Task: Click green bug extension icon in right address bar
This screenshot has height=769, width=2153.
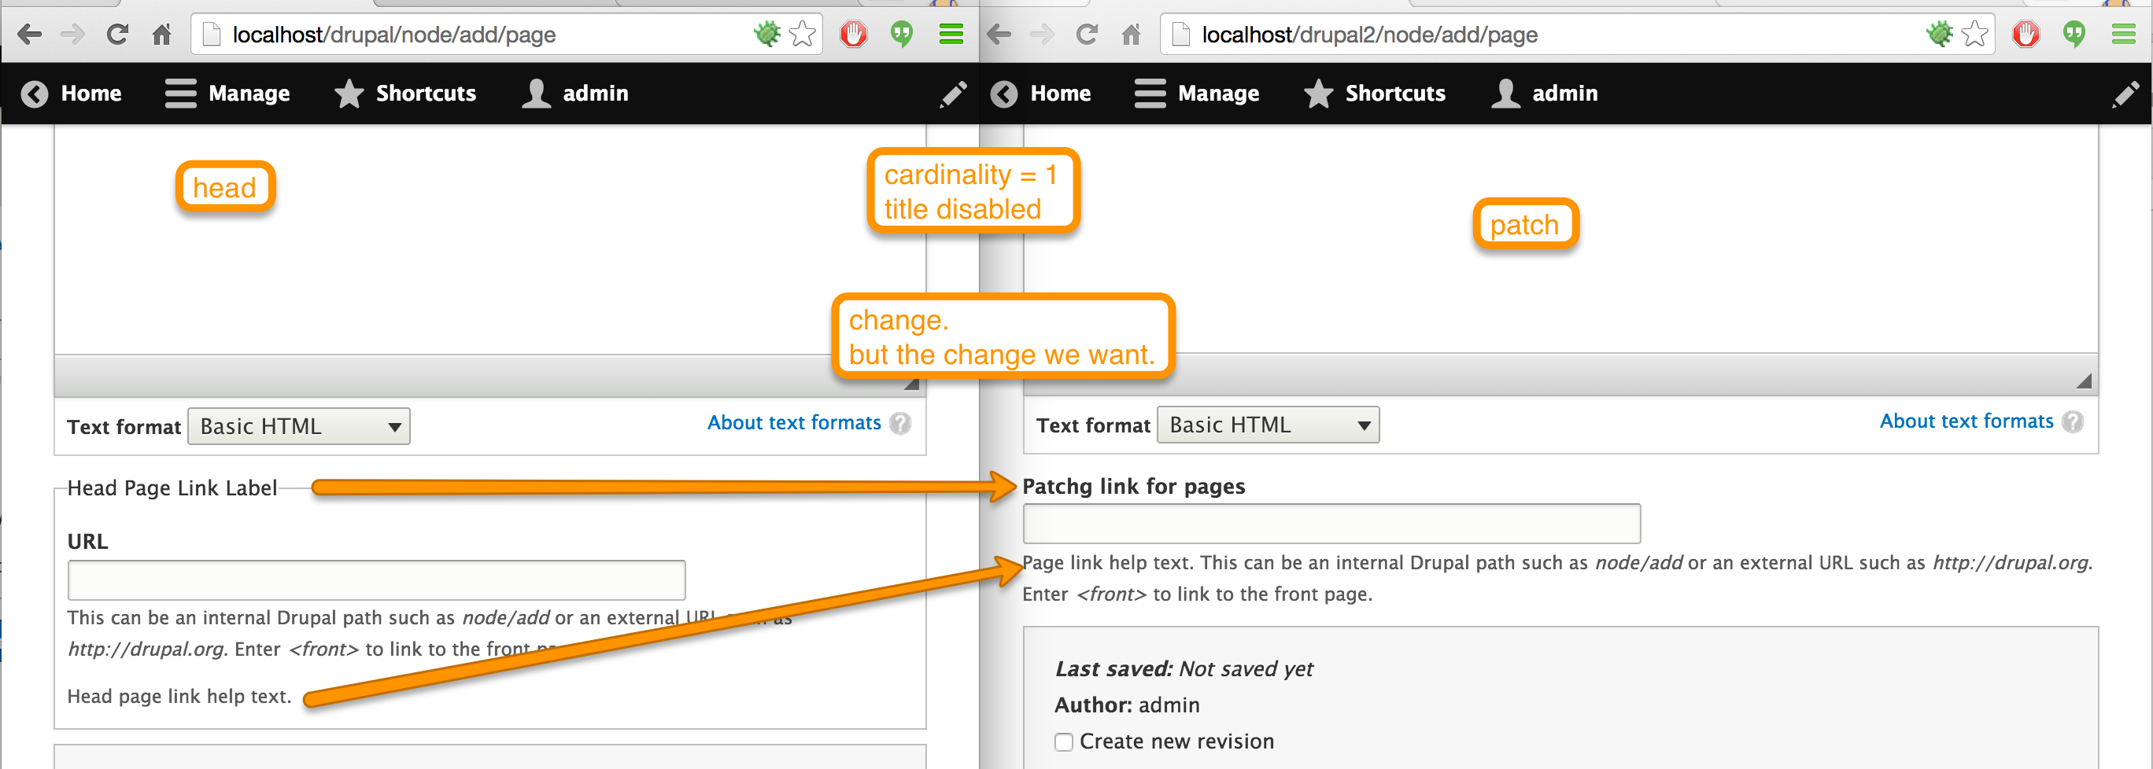Action: [x=1939, y=33]
